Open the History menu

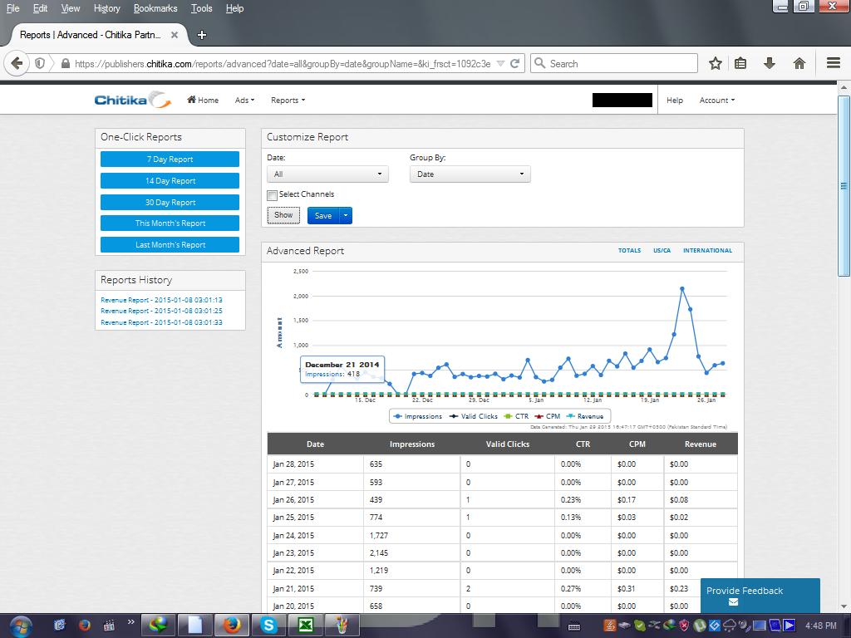tap(107, 8)
